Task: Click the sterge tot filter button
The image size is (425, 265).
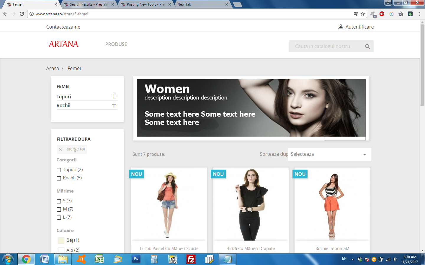Action: pyautogui.click(x=72, y=149)
